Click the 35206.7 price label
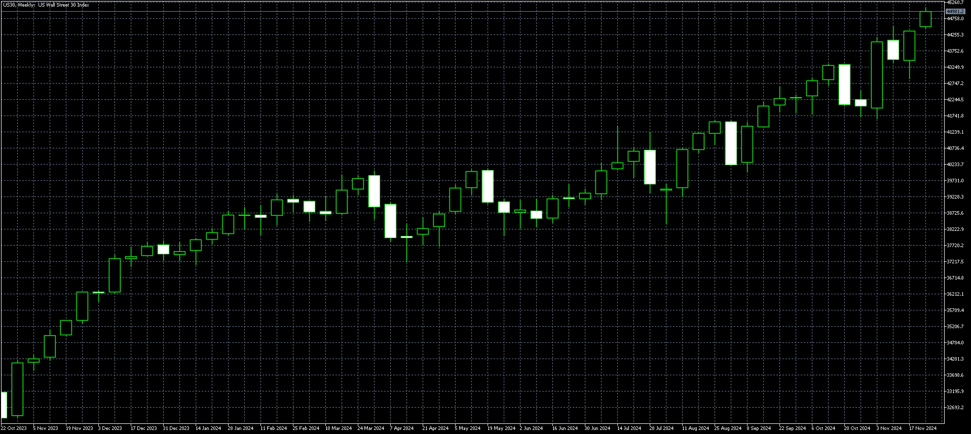This screenshot has width=971, height=434. tap(955, 327)
